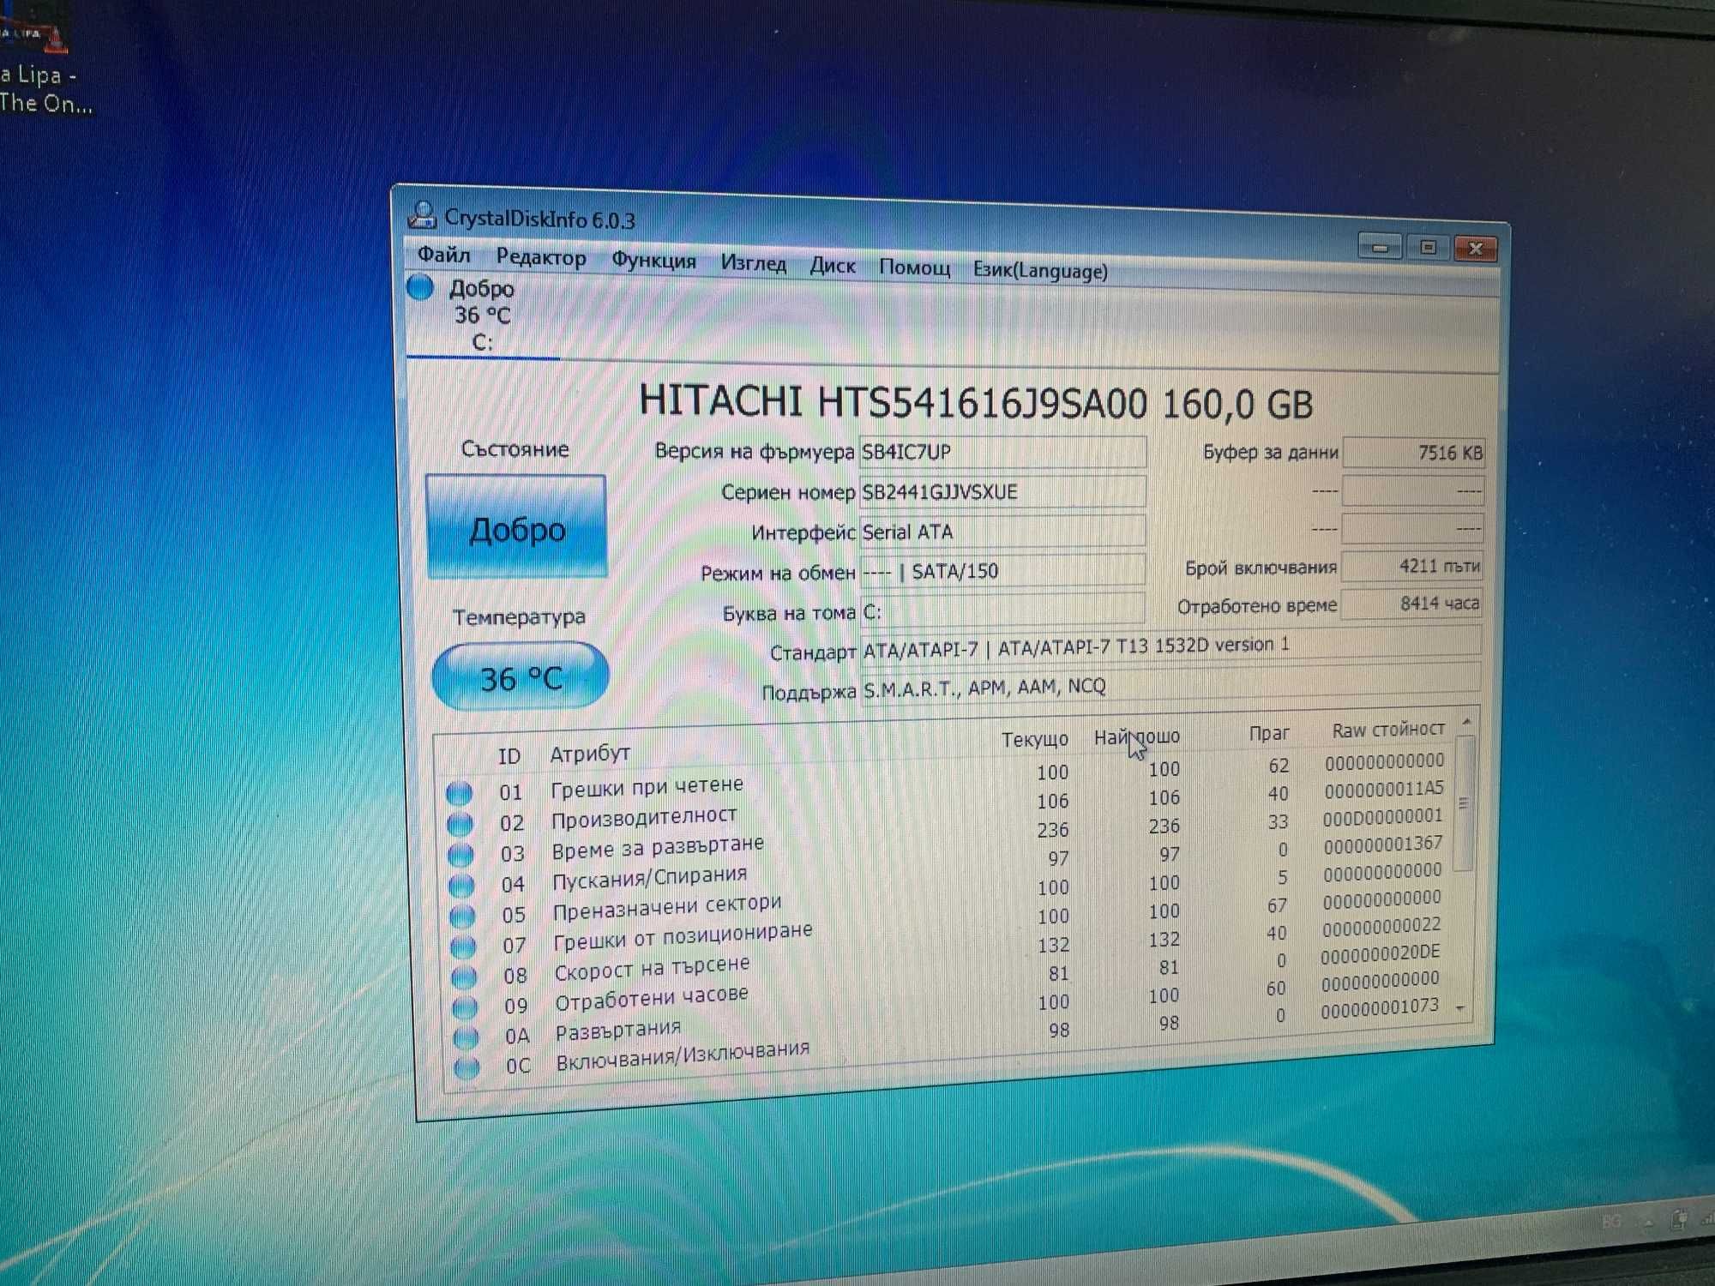Click the status circle for attribute 05
Image resolution: width=1715 pixels, height=1286 pixels.
(463, 916)
